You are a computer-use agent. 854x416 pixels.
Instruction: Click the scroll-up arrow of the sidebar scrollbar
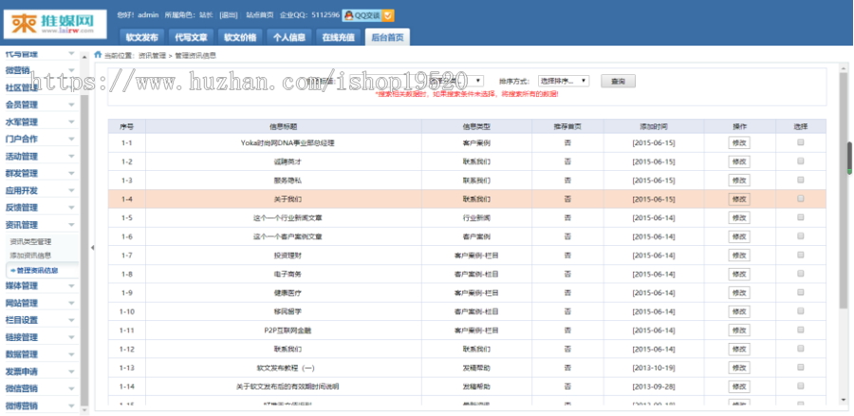coord(84,57)
